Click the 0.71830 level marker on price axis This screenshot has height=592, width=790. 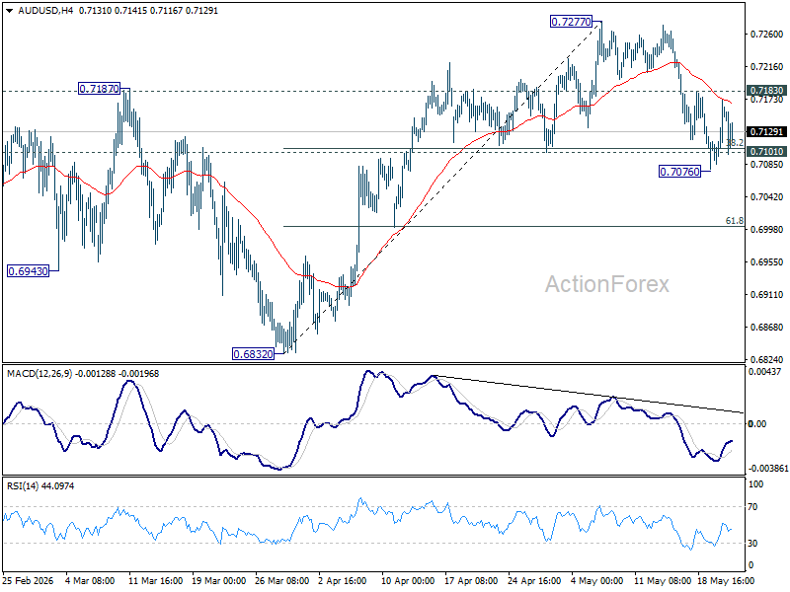pyautogui.click(x=767, y=91)
